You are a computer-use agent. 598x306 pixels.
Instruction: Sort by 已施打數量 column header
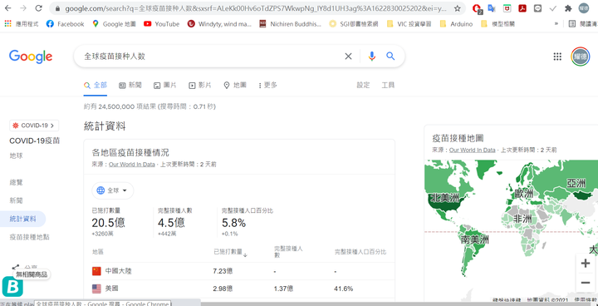pos(230,252)
